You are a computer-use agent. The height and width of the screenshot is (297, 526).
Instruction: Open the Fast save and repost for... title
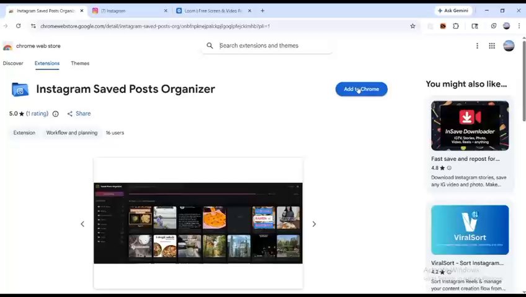[465, 159]
